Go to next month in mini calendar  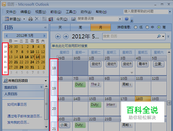(x=44, y=36)
